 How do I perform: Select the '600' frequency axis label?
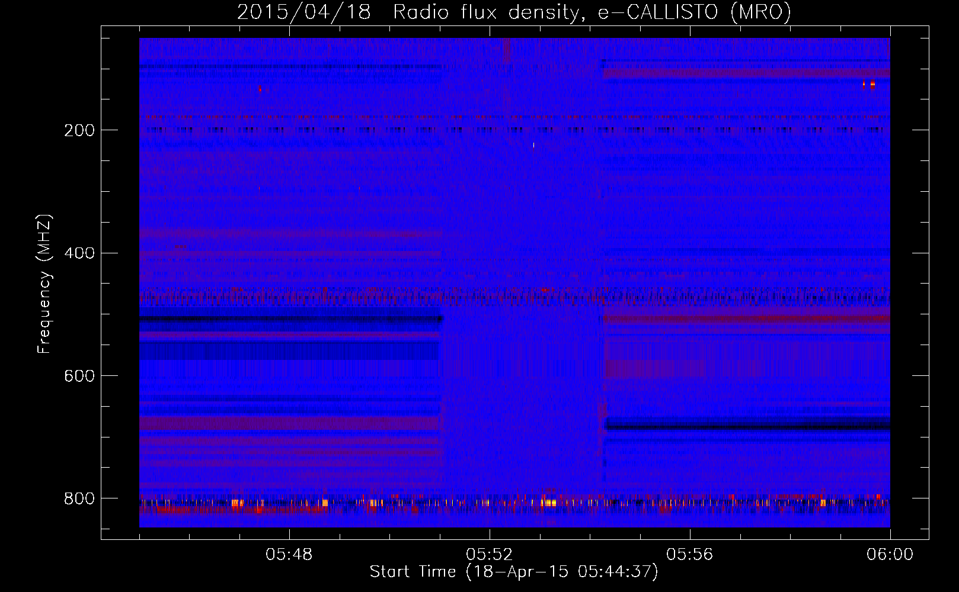79,377
